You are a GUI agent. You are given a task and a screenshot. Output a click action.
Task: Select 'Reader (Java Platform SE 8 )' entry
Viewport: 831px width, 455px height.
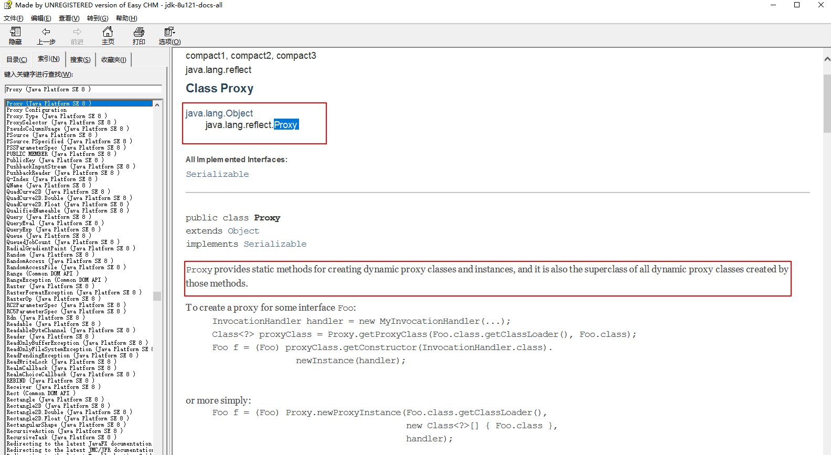click(50, 336)
